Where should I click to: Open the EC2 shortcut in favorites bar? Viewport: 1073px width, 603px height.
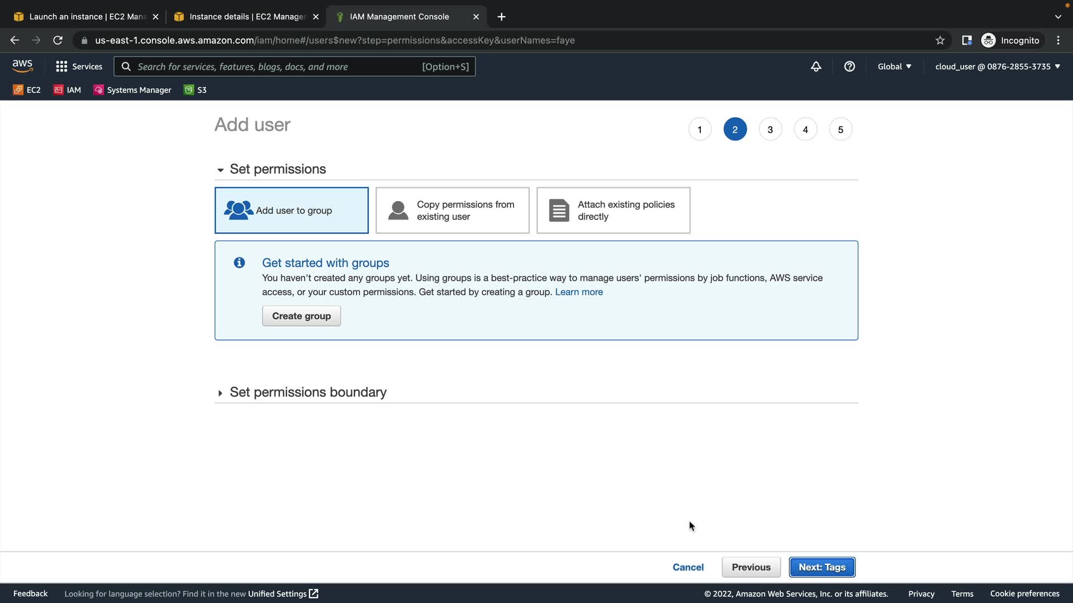click(27, 90)
